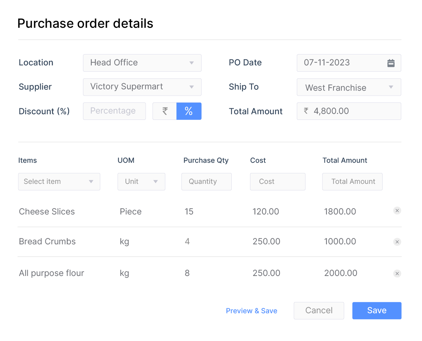Viewport: 422px width, 341px height.
Task: Open the PO Date calendar picker icon
Action: tap(391, 63)
